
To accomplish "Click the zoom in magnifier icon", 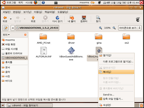I will click(114, 28).
